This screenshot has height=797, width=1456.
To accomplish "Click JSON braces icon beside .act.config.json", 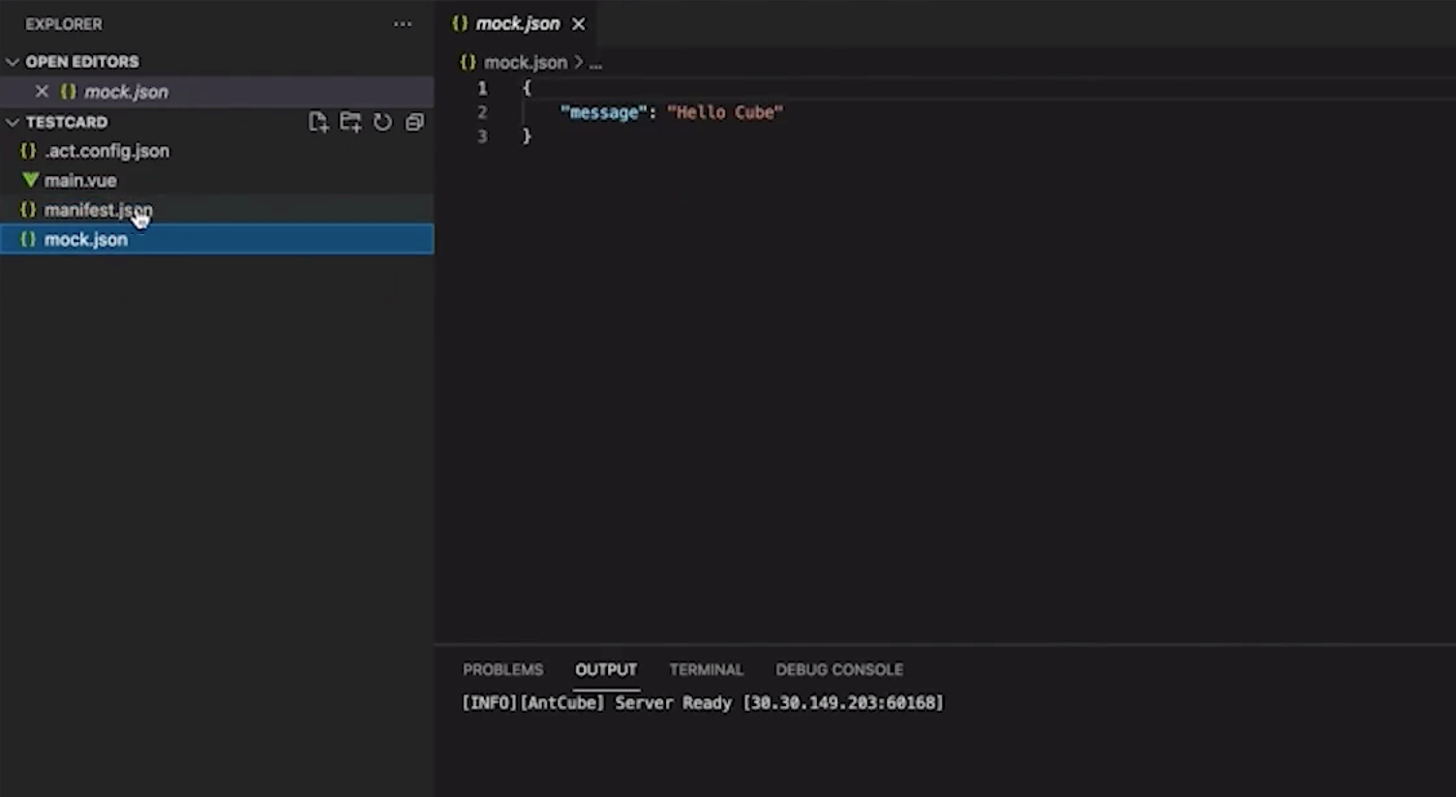I will [x=28, y=151].
